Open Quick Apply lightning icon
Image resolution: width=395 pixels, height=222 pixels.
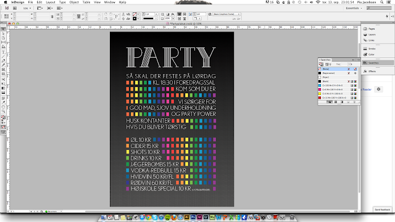pos(387,17)
